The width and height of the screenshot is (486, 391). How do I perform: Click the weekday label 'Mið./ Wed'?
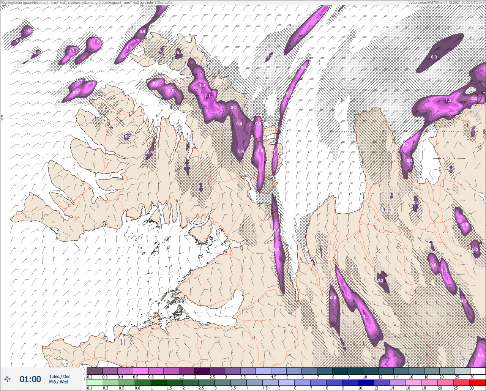[x=59, y=382]
